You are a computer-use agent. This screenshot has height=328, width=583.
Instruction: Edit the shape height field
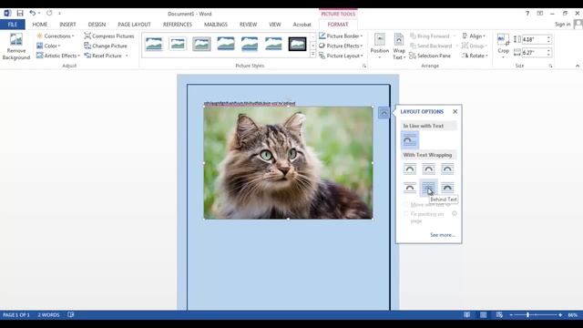click(534, 39)
